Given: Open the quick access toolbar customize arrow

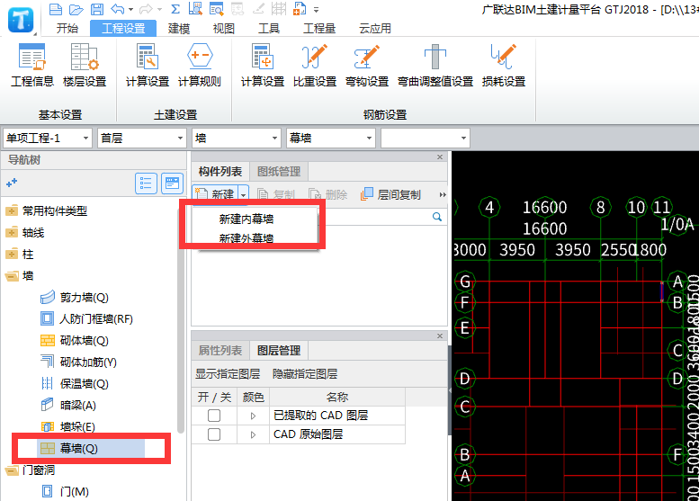Looking at the screenshot, I should [316, 9].
